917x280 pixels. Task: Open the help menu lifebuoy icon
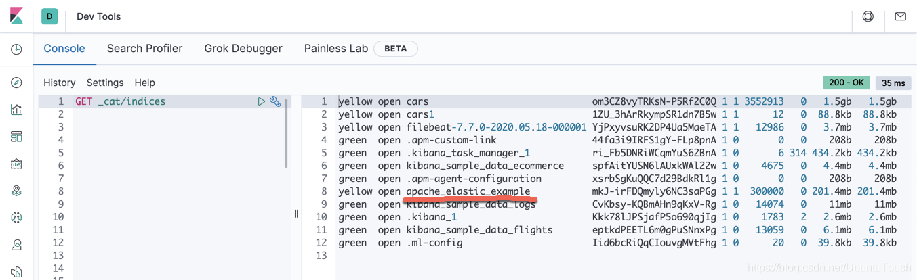(x=868, y=16)
